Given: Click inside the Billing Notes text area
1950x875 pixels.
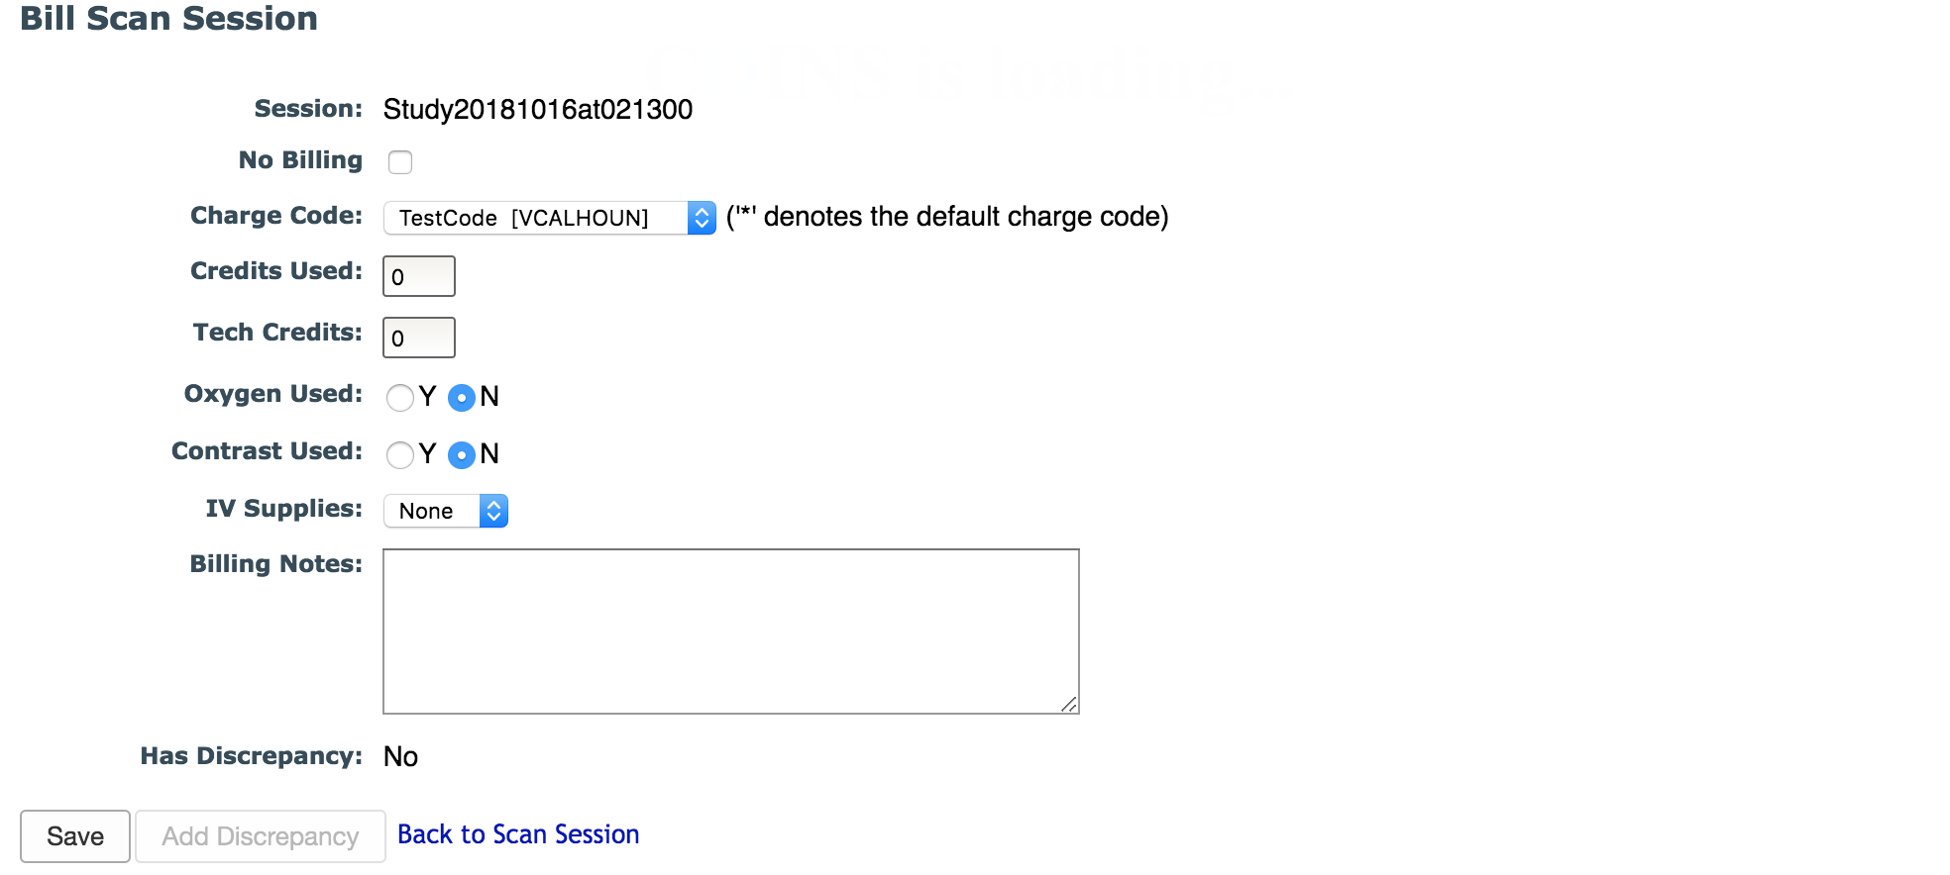Looking at the screenshot, I should [x=730, y=631].
